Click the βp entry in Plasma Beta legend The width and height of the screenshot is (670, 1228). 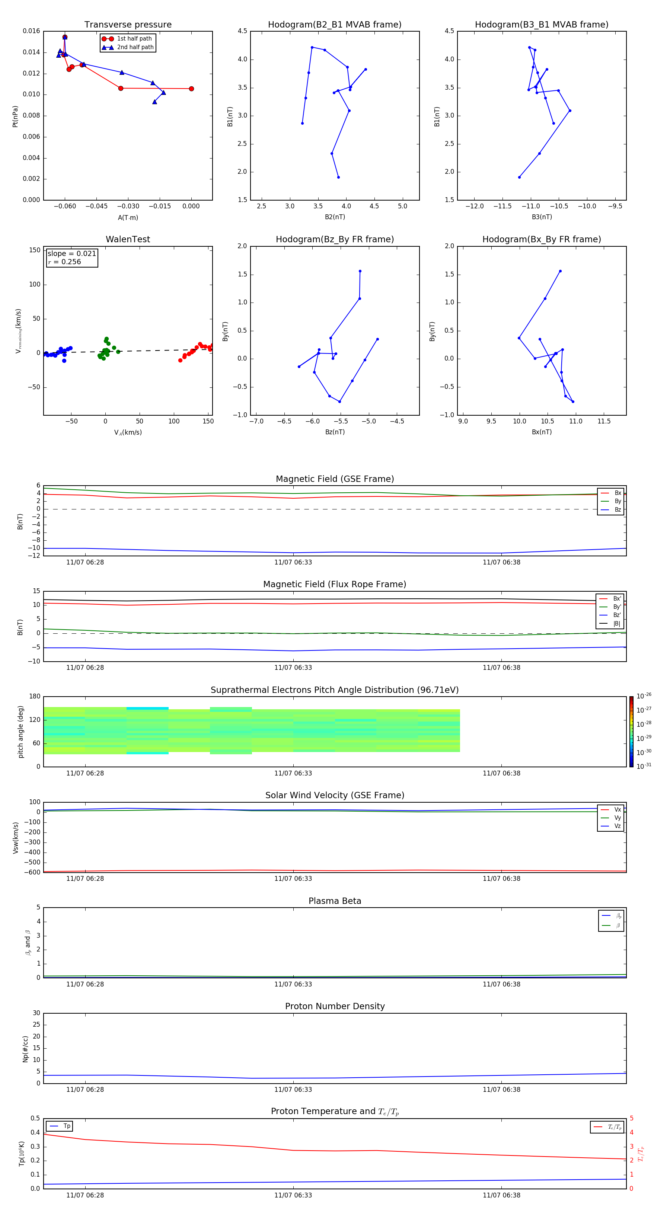[x=612, y=915]
